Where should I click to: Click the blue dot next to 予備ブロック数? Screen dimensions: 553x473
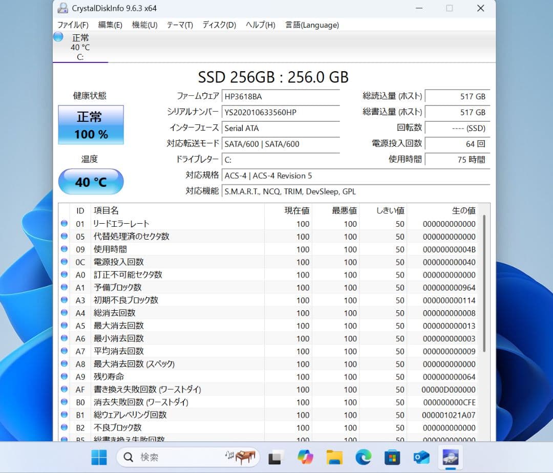64,287
